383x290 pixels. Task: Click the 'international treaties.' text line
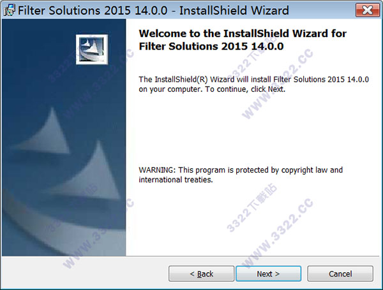[x=176, y=180]
